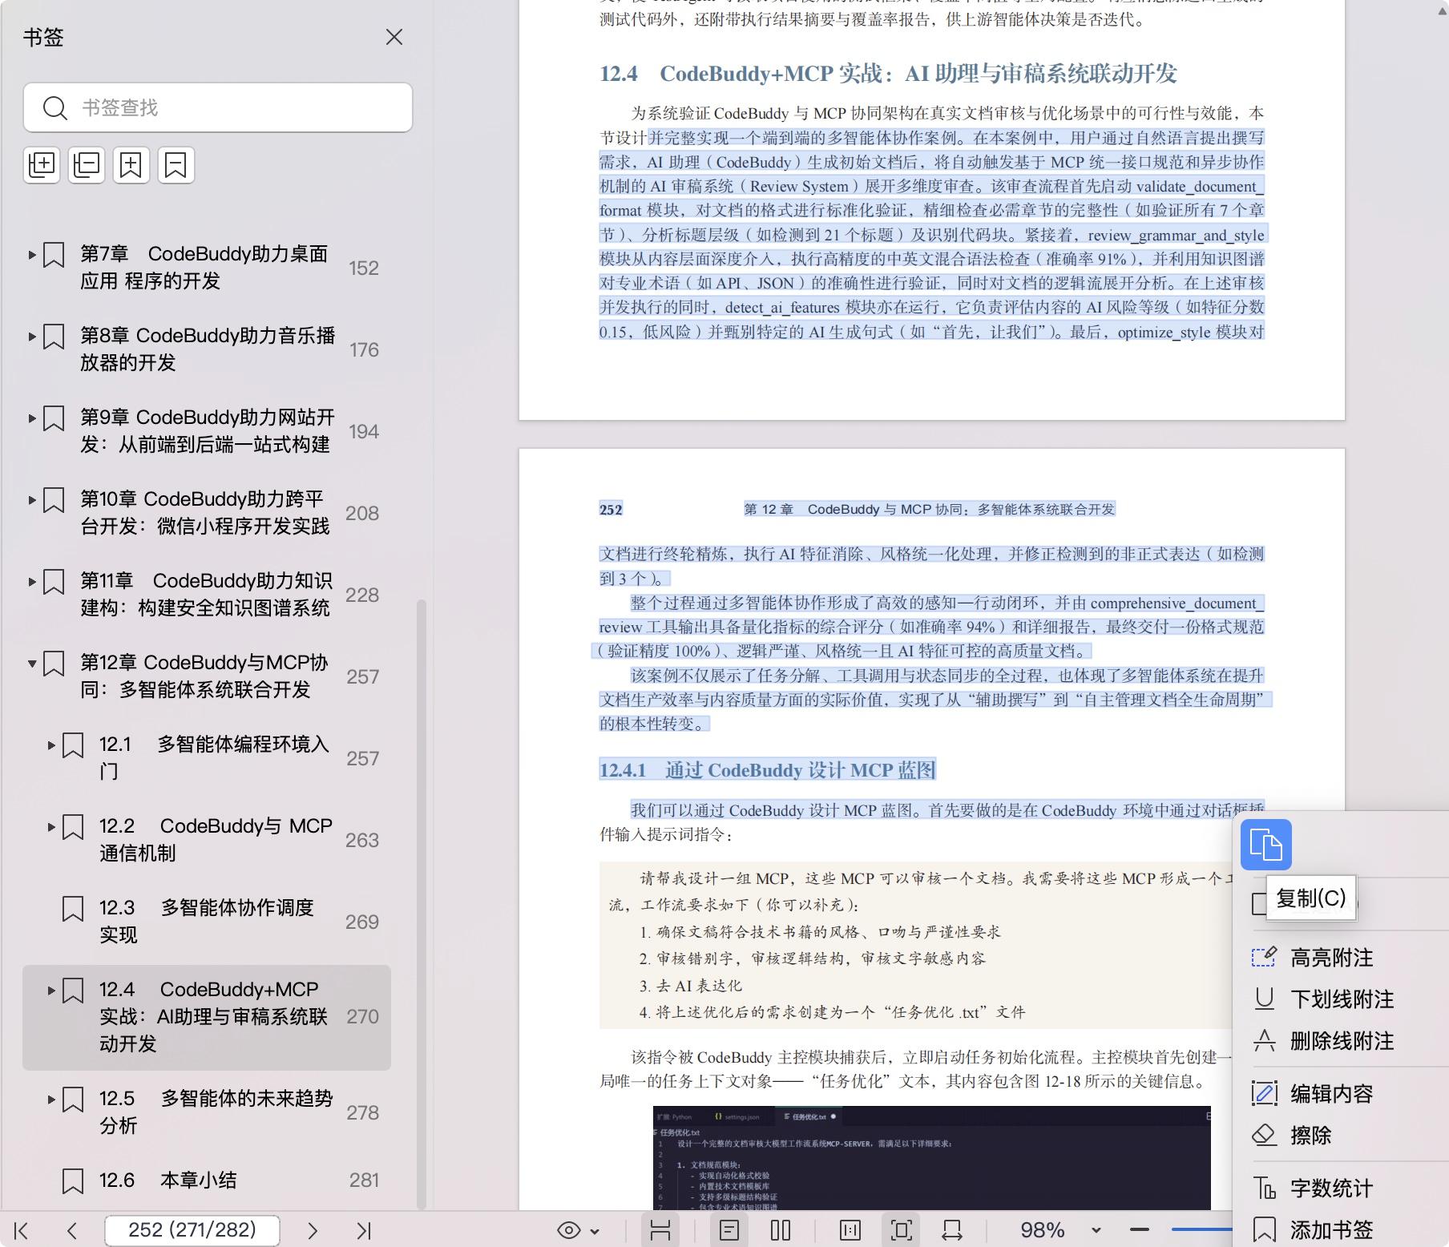The height and width of the screenshot is (1247, 1449).
Task: Open bookmark 第10章 CodeBuddy助力跨平台开发
Action: tap(205, 513)
